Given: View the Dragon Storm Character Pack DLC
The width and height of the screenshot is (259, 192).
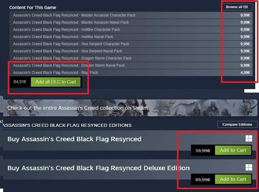Looking at the screenshot, I should click(131, 58).
